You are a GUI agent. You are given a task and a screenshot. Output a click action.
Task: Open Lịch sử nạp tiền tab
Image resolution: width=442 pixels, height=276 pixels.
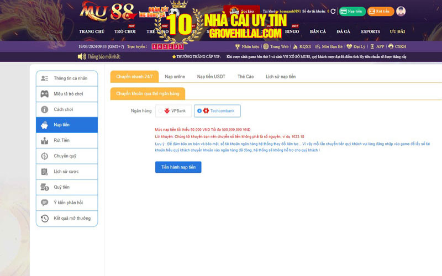coord(281,77)
